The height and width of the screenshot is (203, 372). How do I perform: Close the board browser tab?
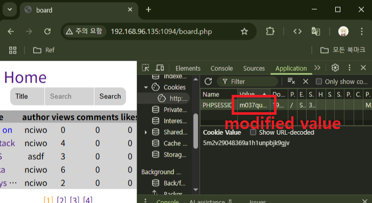(130, 10)
